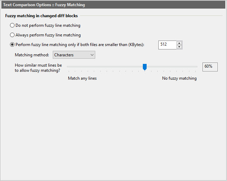Click the 'No fuzzy matching' slider label
The image size is (227, 181).
click(179, 78)
